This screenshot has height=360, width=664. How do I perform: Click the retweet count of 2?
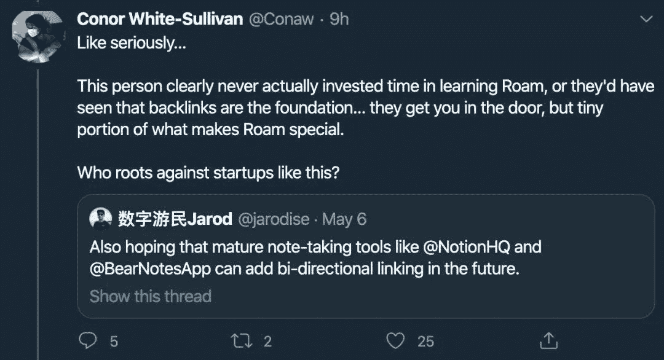click(x=267, y=340)
